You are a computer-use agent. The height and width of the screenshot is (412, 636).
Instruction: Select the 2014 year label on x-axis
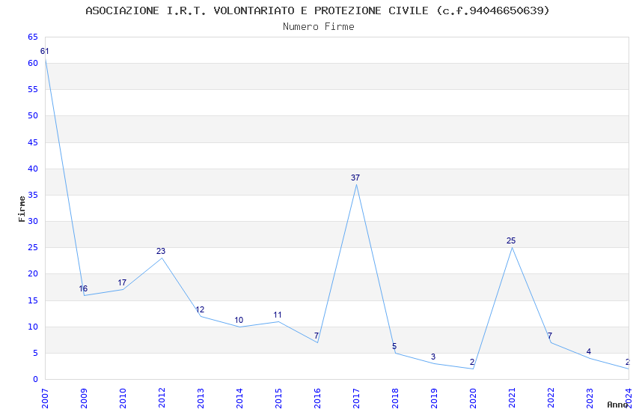[239, 399]
